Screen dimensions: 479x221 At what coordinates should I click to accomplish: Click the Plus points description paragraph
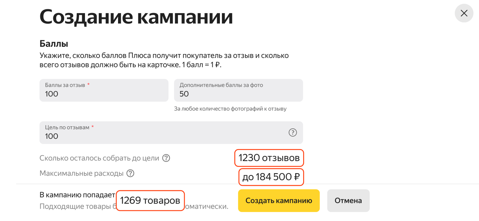click(164, 60)
